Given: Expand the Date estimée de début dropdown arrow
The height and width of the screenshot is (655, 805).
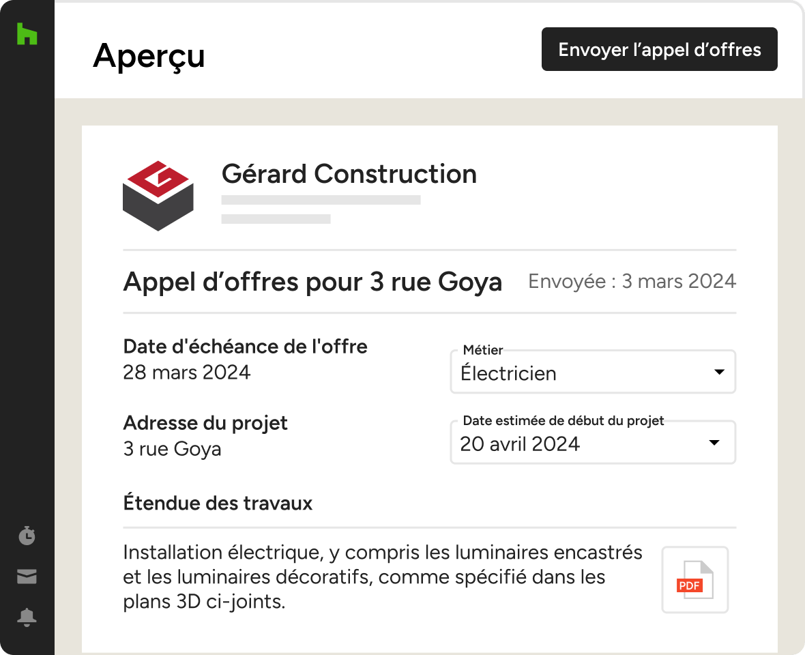Looking at the screenshot, I should click(x=714, y=443).
